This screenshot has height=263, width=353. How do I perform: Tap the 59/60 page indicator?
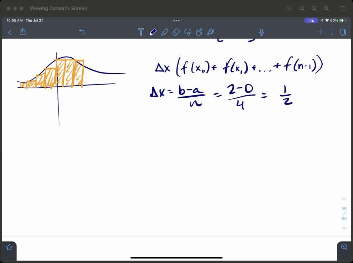coord(344,213)
